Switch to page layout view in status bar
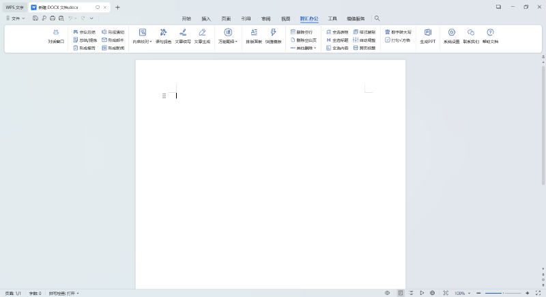The image size is (546, 297). tap(401, 293)
